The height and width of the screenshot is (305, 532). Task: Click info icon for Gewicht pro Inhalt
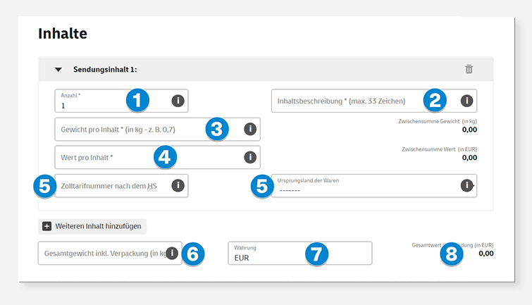[x=249, y=129]
